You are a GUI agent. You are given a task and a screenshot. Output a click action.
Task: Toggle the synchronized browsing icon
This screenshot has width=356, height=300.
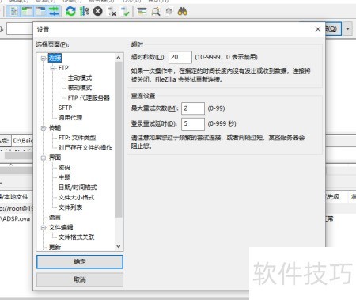click(169, 12)
